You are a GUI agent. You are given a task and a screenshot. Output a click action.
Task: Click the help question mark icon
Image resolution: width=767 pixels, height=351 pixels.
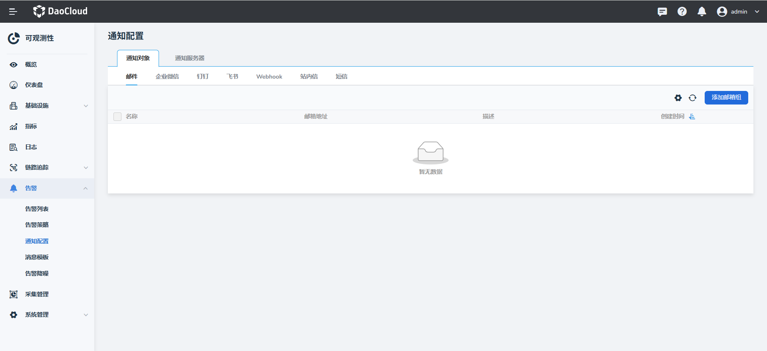coord(682,12)
